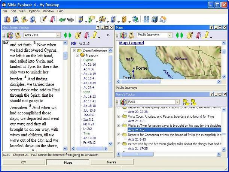Click the home icon in main toolbar

tap(163, 19)
